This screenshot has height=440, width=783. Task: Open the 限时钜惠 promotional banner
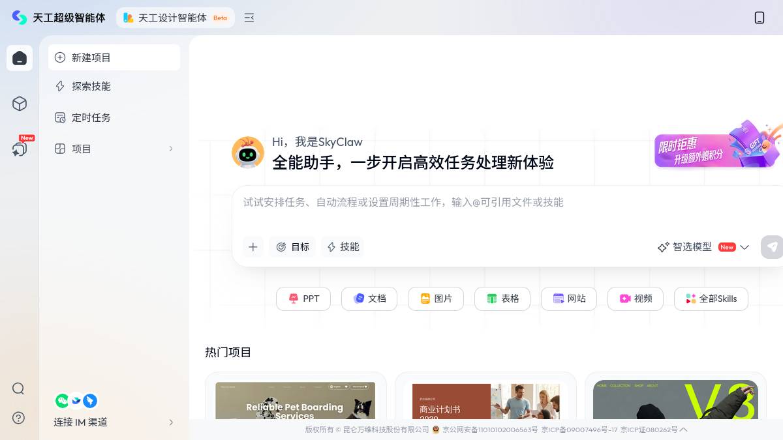(718, 145)
